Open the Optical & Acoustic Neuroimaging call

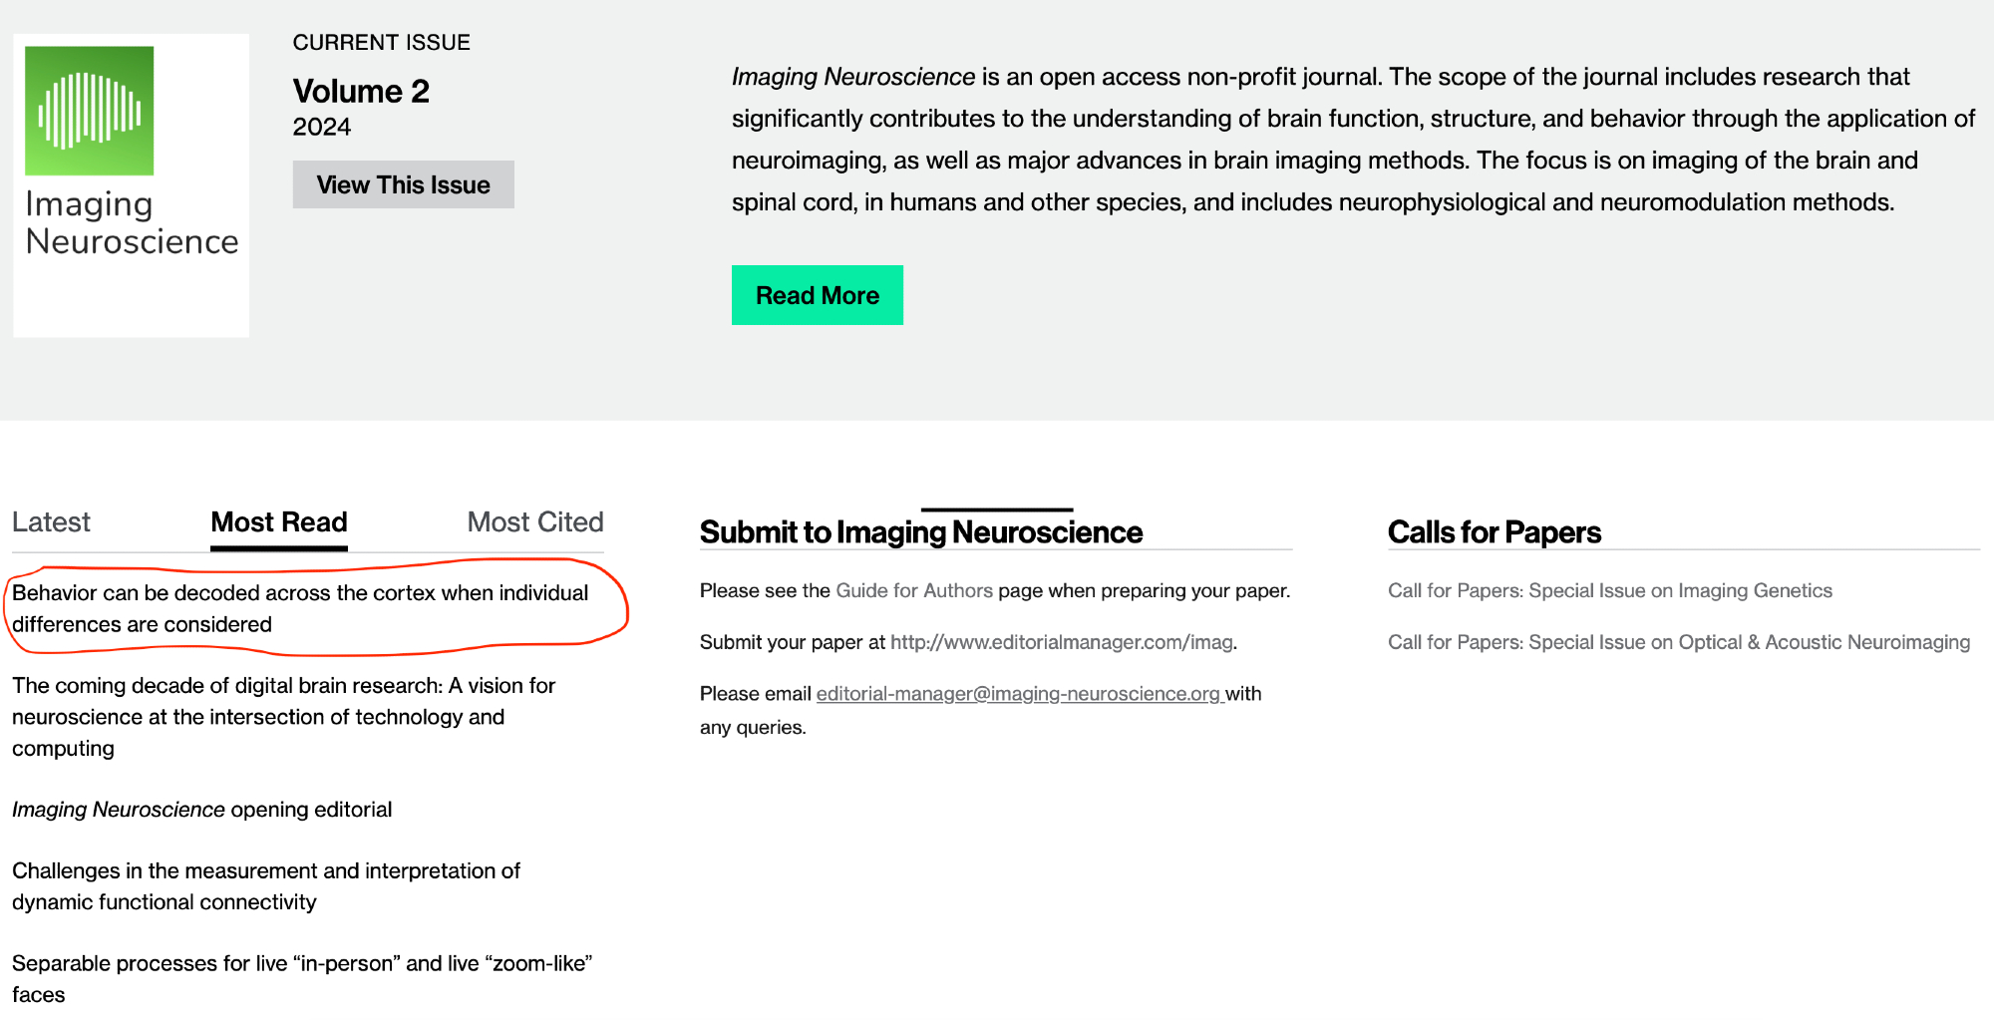(1678, 643)
